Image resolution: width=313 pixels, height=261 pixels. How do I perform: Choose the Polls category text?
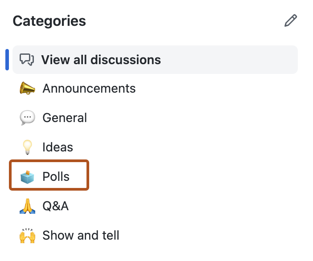pos(56,176)
